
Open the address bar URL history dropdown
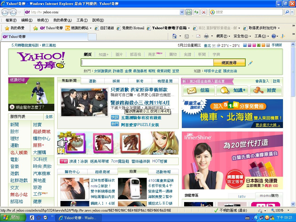pos(182,12)
